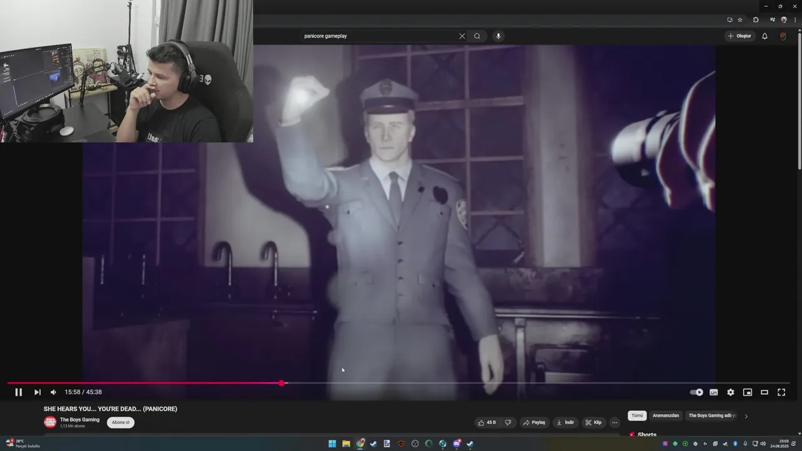The height and width of the screenshot is (451, 802).
Task: Select The Boys Gaming adlı filter chip
Action: (712, 415)
